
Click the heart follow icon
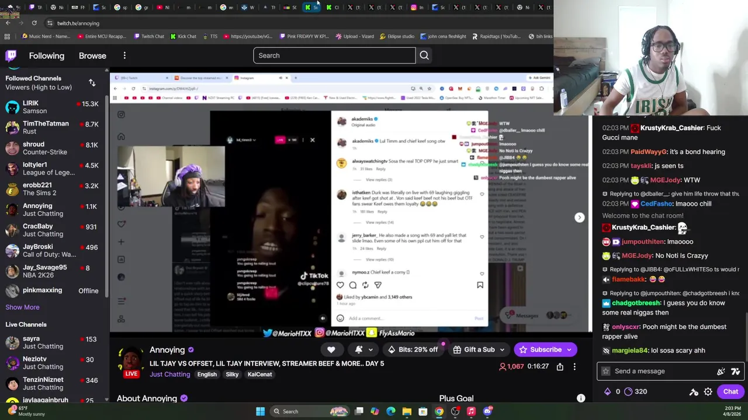coord(331,349)
